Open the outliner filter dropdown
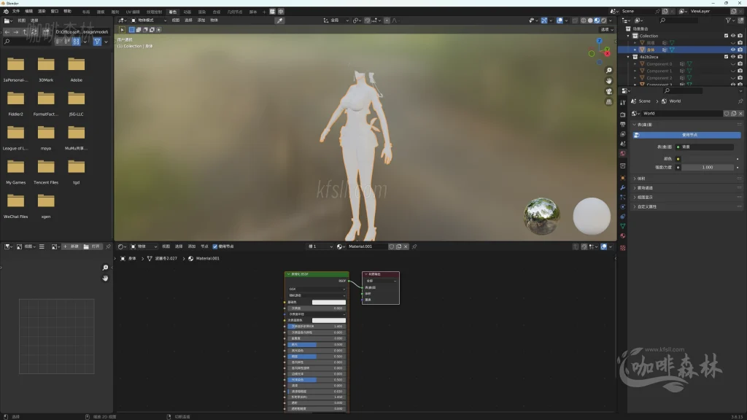Image resolution: width=747 pixels, height=420 pixels. click(729, 20)
